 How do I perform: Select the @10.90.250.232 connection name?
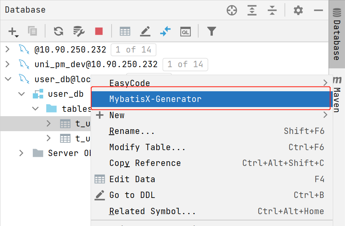click(x=70, y=50)
